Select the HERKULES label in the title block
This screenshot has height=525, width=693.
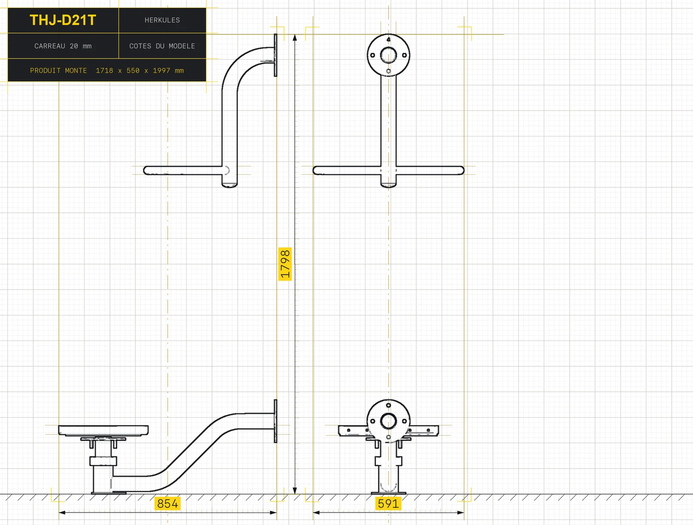[162, 20]
